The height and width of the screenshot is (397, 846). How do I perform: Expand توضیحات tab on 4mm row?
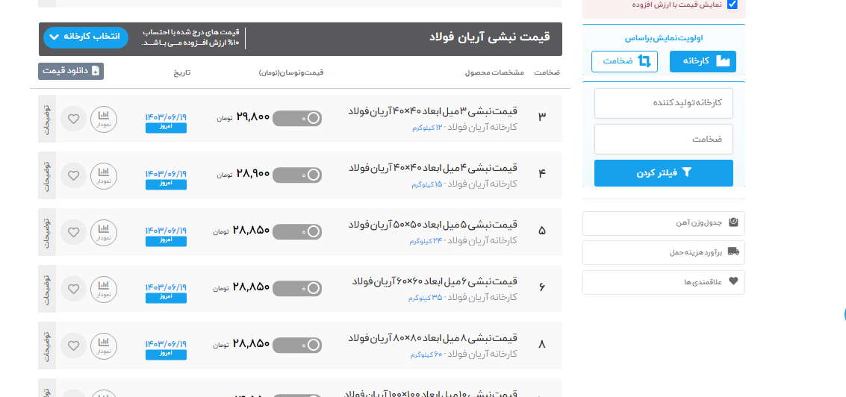click(x=47, y=175)
